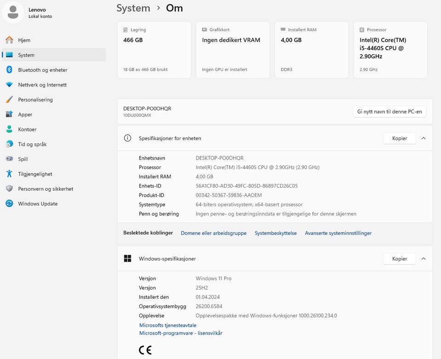Click the Penn og berøring value text
Screen dimensions: 441x359
click(276, 214)
